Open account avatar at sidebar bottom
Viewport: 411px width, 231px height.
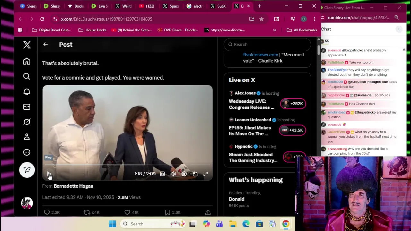[x=27, y=203]
